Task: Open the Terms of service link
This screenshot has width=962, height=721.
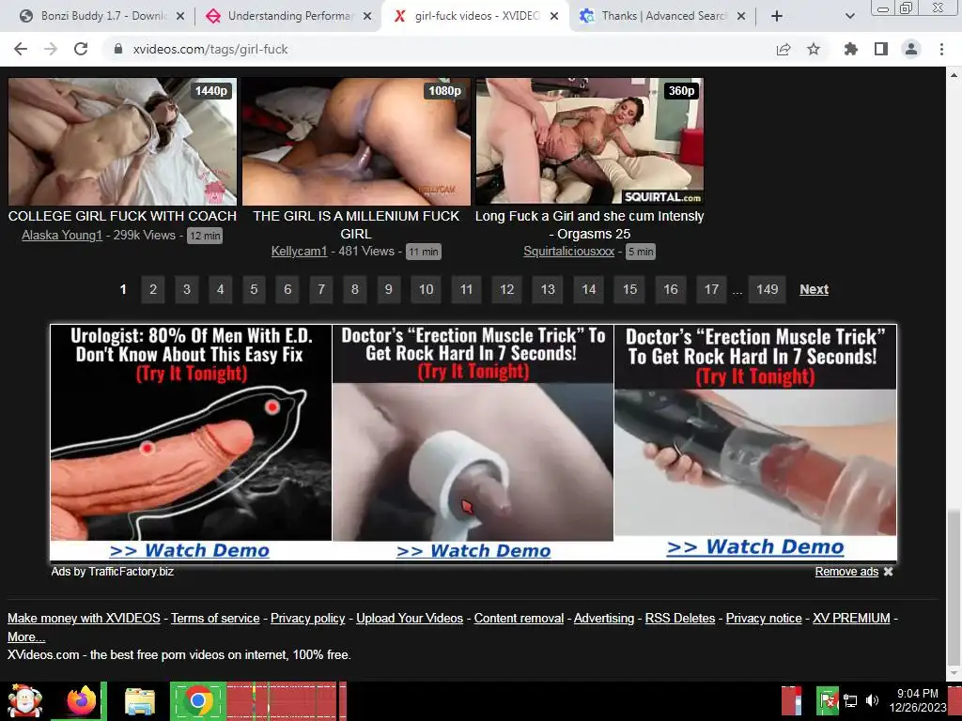Action: (x=215, y=618)
